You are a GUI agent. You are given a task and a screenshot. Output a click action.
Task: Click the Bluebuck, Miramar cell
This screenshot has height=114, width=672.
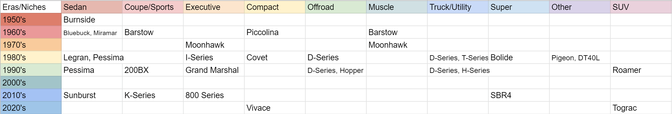tap(92, 32)
